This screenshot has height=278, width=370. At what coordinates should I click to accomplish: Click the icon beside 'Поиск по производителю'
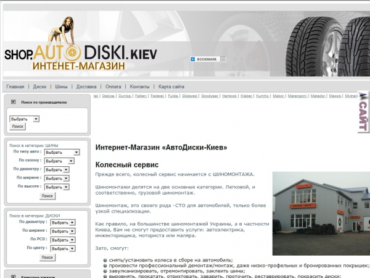pyautogui.click(x=13, y=102)
